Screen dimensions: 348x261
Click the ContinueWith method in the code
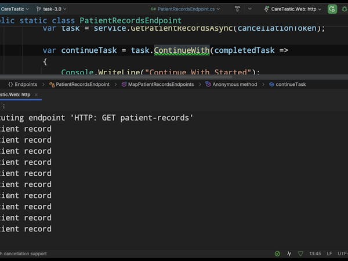point(182,50)
